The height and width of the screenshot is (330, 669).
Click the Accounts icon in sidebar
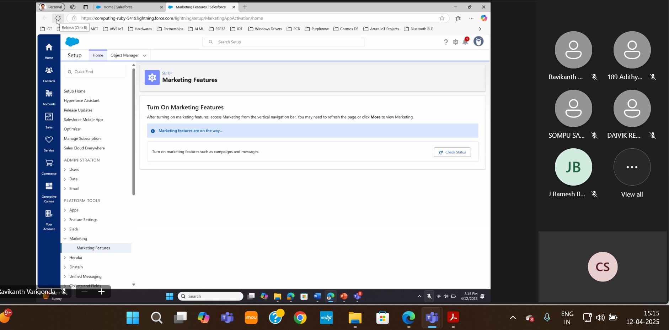coord(49,97)
